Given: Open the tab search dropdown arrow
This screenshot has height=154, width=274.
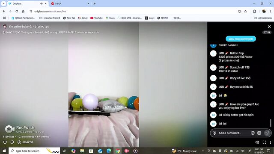Looking at the screenshot, I should 3,3.
